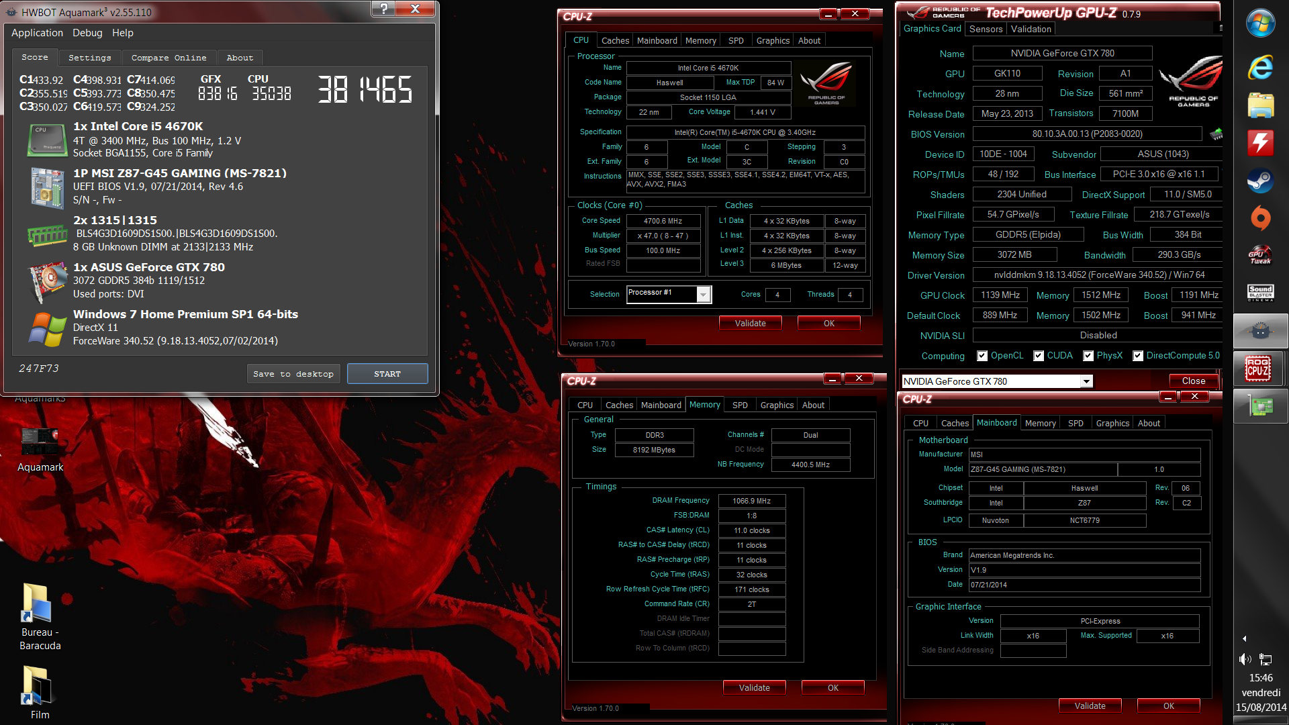
Task: Open Bureau - Baracuda desktop shortcut
Action: (x=40, y=618)
